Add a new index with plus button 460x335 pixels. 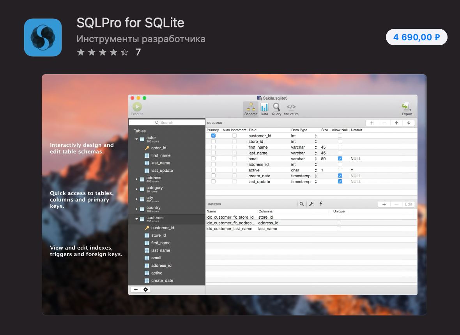384,204
